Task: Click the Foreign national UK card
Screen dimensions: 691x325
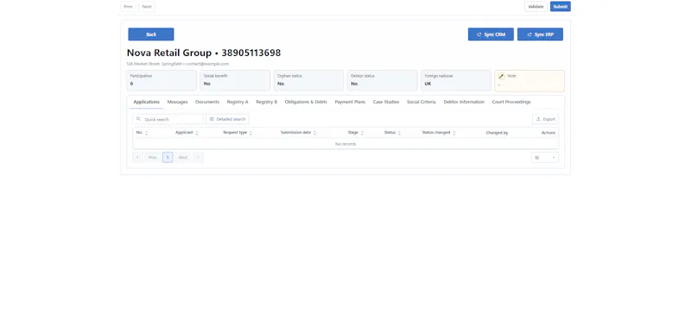Action: pos(456,80)
